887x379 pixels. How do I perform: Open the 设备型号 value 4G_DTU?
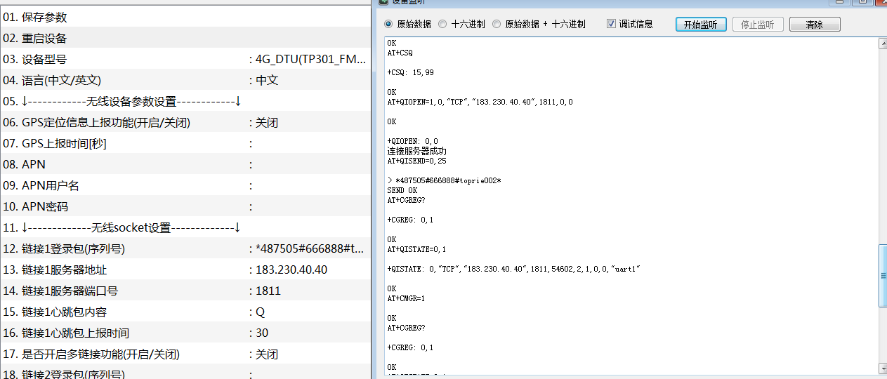[310, 59]
